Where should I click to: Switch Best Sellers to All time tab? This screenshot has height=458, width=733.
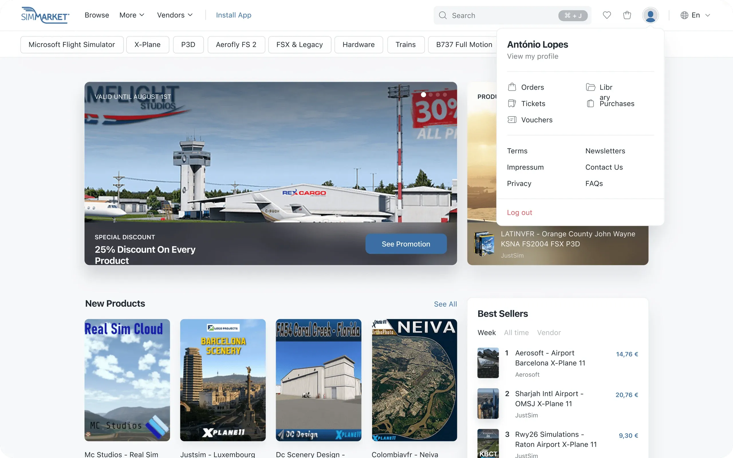517,333
